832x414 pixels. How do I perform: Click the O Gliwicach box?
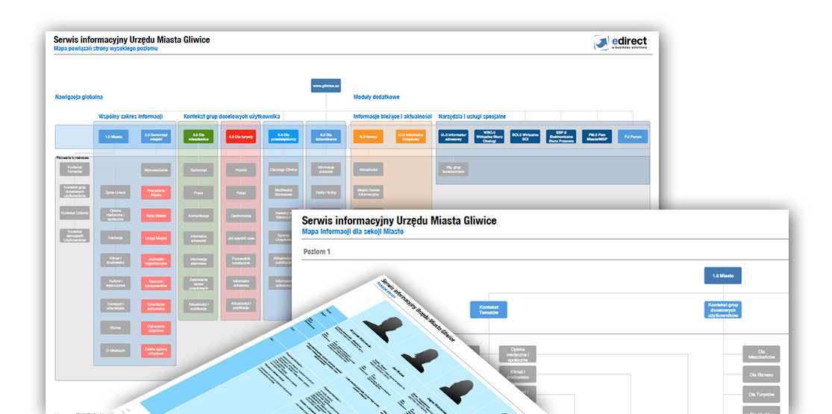click(x=115, y=351)
